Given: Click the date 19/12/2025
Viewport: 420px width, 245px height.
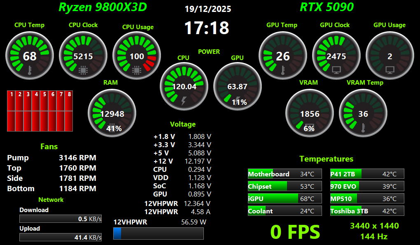Looking at the screenshot, I should pos(208,9).
